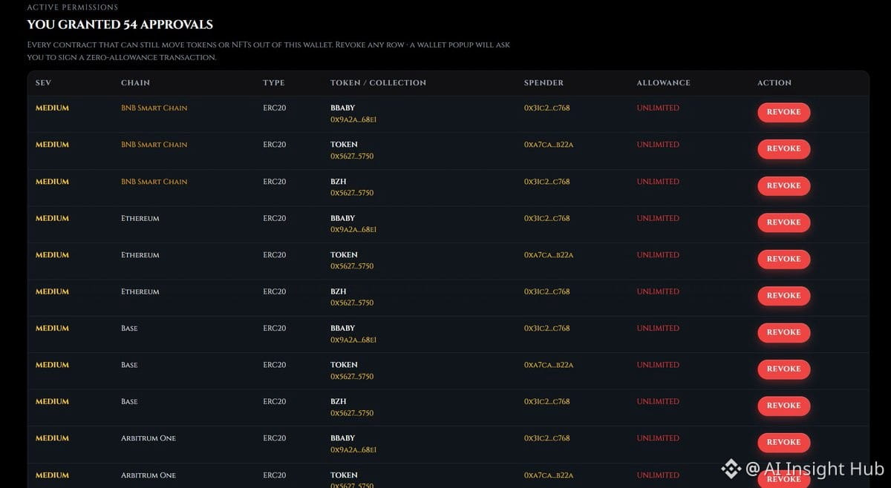Click spender 0xa7ca…b22a in Base TOKEN row
The height and width of the screenshot is (488, 891).
pyautogui.click(x=549, y=365)
